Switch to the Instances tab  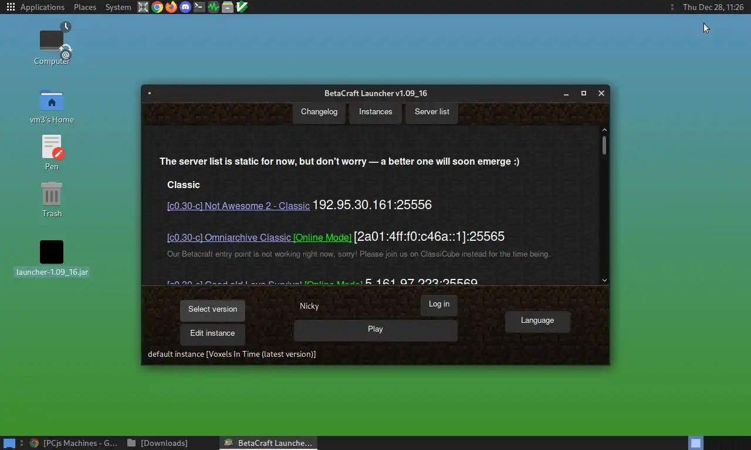tap(375, 112)
